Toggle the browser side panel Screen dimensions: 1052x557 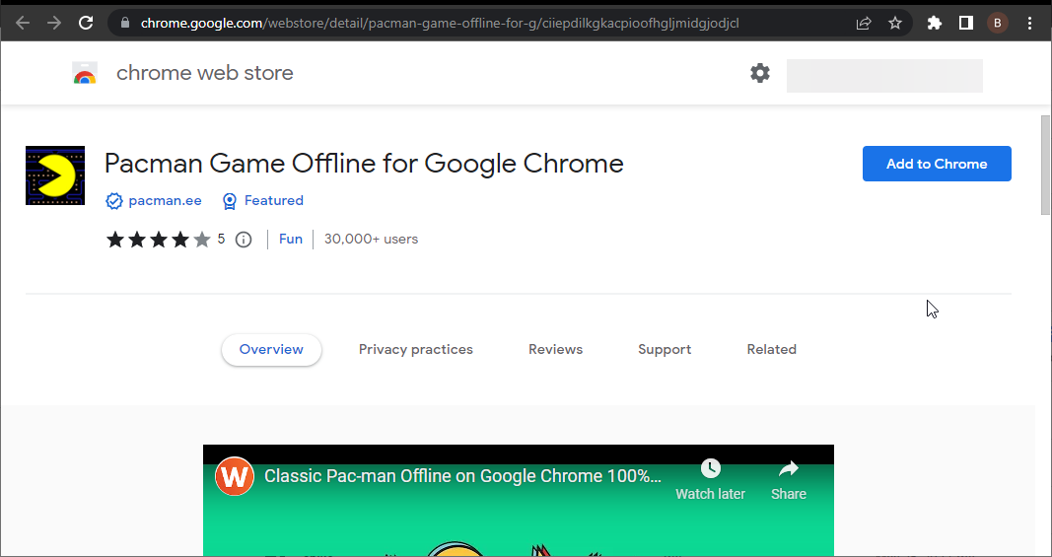965,23
